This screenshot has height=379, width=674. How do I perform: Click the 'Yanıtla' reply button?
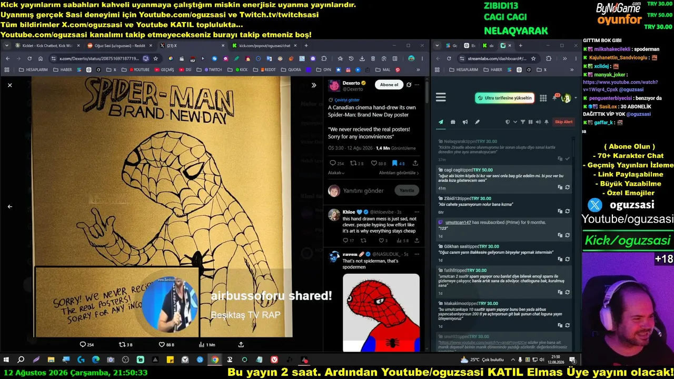(407, 191)
